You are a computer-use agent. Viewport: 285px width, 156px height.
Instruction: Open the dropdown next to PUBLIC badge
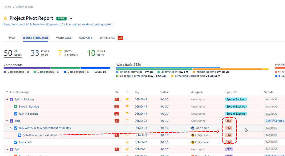(x=71, y=18)
